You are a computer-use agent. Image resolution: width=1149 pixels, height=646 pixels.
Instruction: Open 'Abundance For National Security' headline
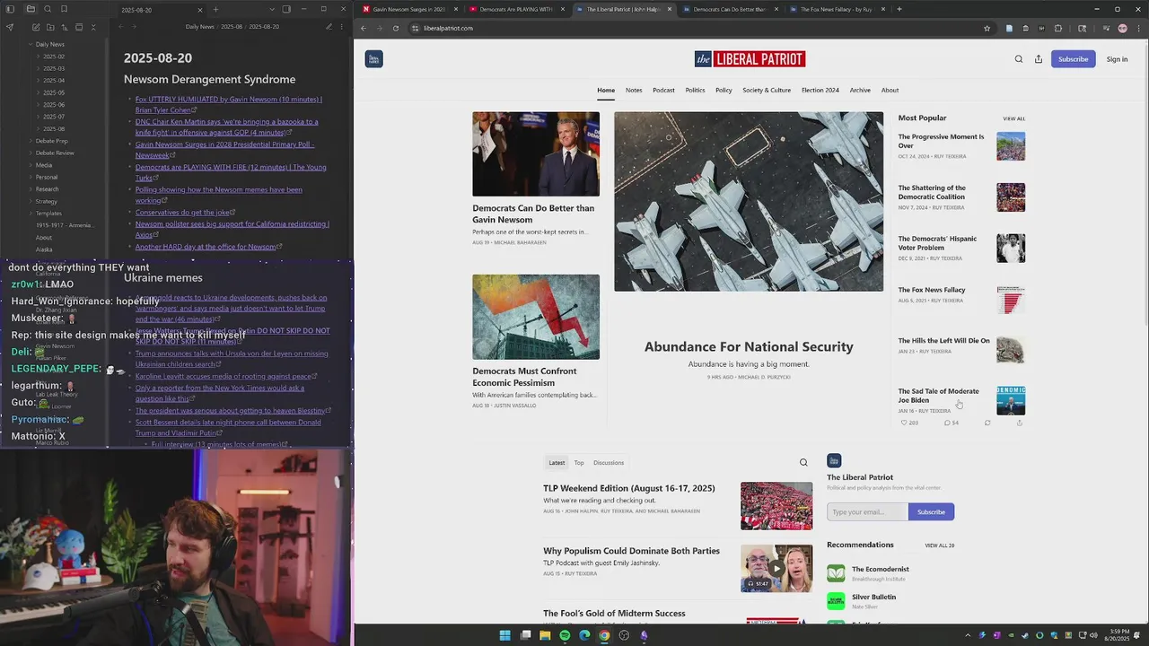tap(749, 346)
